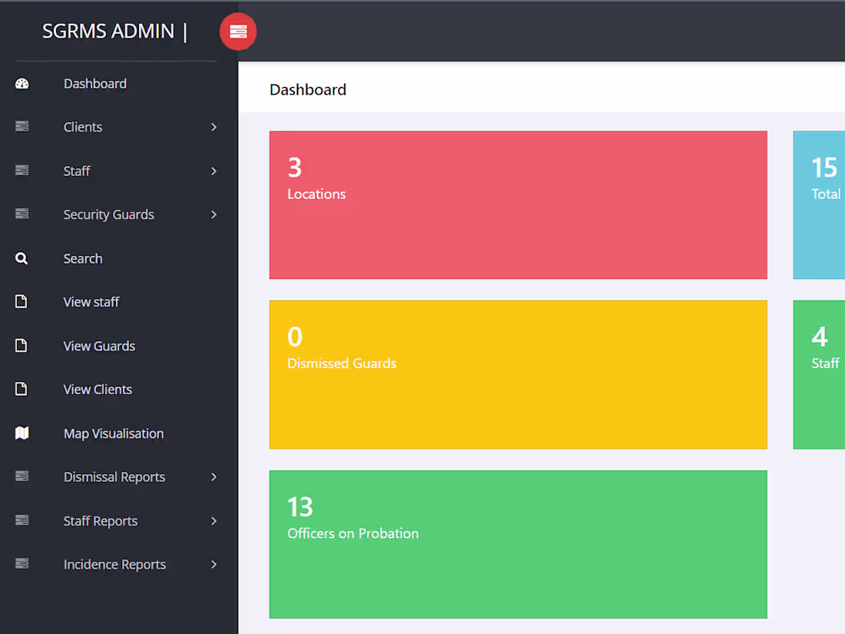Screen dimensions: 845x634
Task: Click the Staff Reports list icon
Action: point(22,520)
